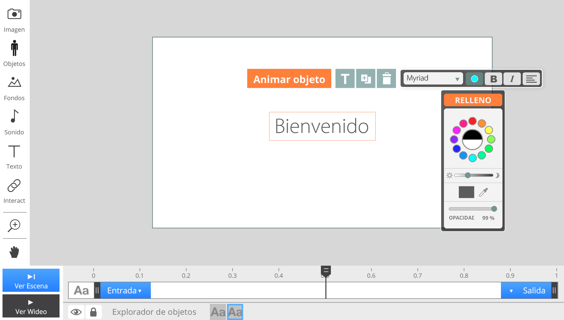Pick a color with the eyedropper
Viewport: 564px width, 320px height.
483,192
